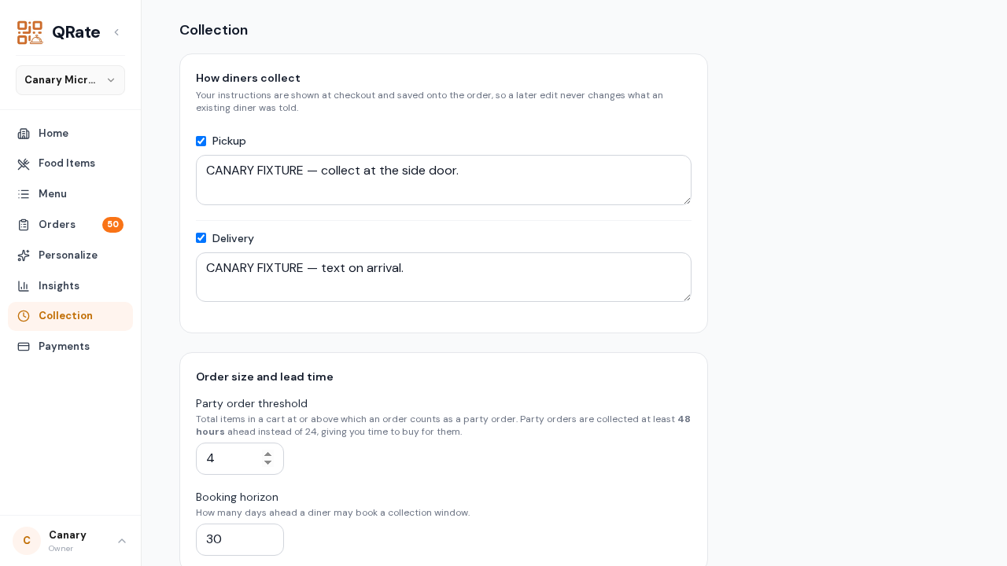
Task: Uncheck the Delivery checkbox
Action: pyautogui.click(x=201, y=238)
